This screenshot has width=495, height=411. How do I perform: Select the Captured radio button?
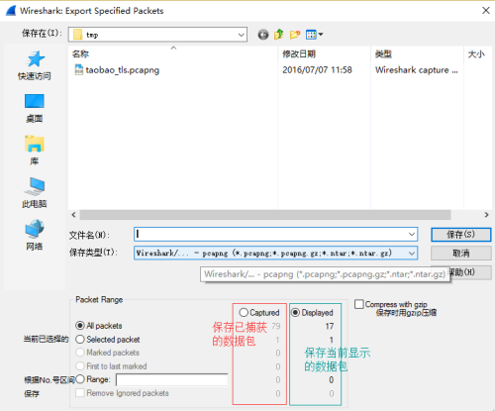click(x=244, y=312)
